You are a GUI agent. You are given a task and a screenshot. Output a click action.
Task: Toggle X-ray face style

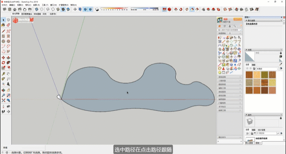[x=37, y=9]
